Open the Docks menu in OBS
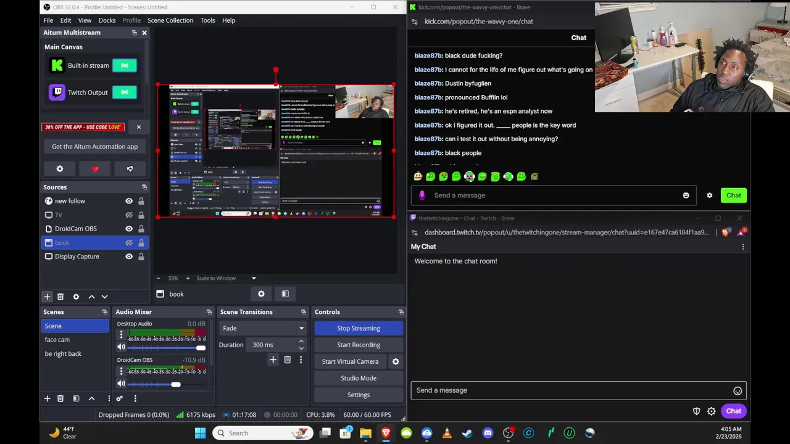790x444 pixels. [107, 20]
